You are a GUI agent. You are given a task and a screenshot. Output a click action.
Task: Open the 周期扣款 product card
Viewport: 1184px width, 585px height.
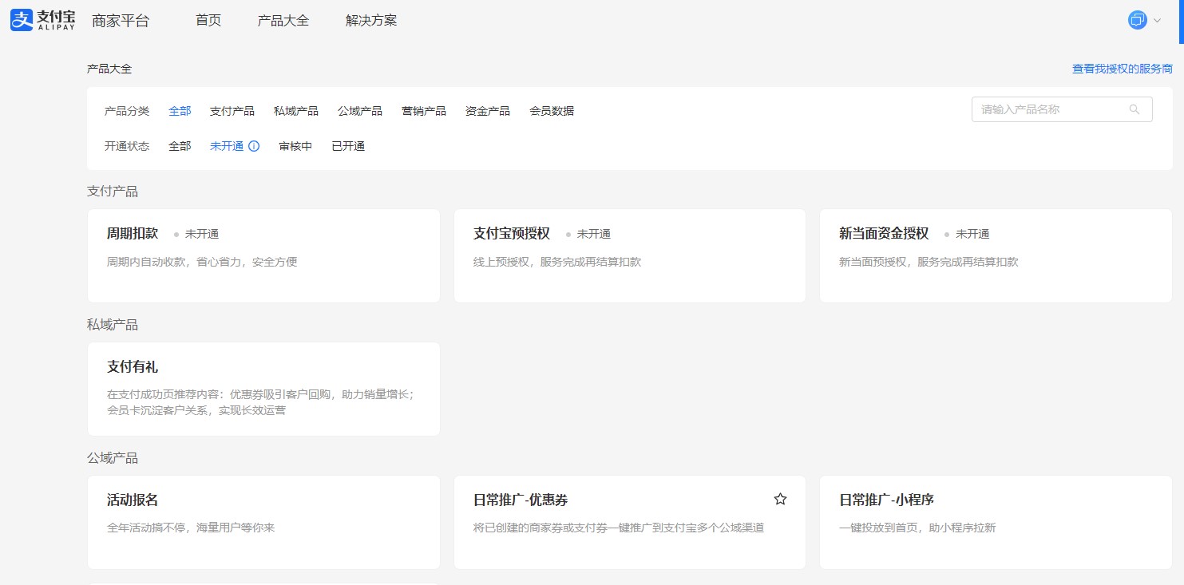(263, 256)
